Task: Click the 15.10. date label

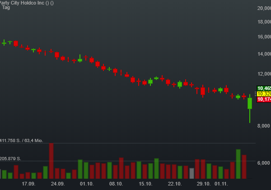Action: tap(145, 184)
